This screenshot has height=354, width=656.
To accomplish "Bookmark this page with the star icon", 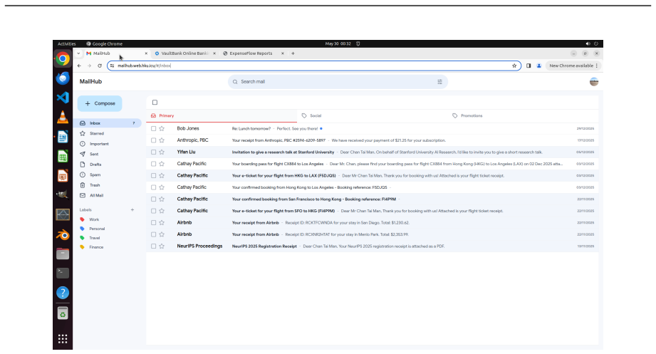I will click(514, 66).
